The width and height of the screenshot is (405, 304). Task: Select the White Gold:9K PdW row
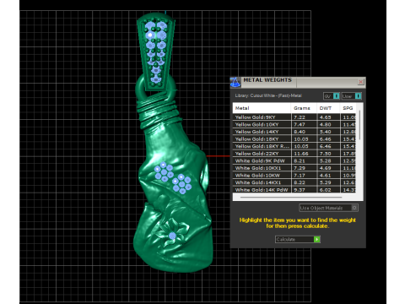point(294,160)
